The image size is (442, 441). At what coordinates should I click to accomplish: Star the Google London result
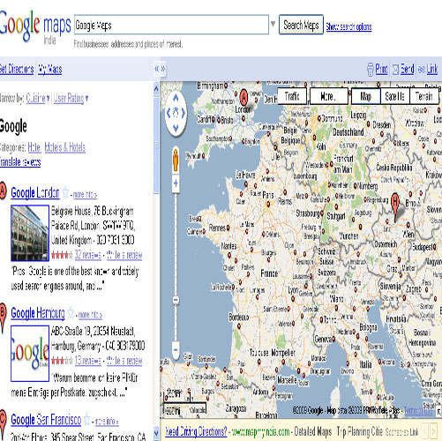coord(65,193)
